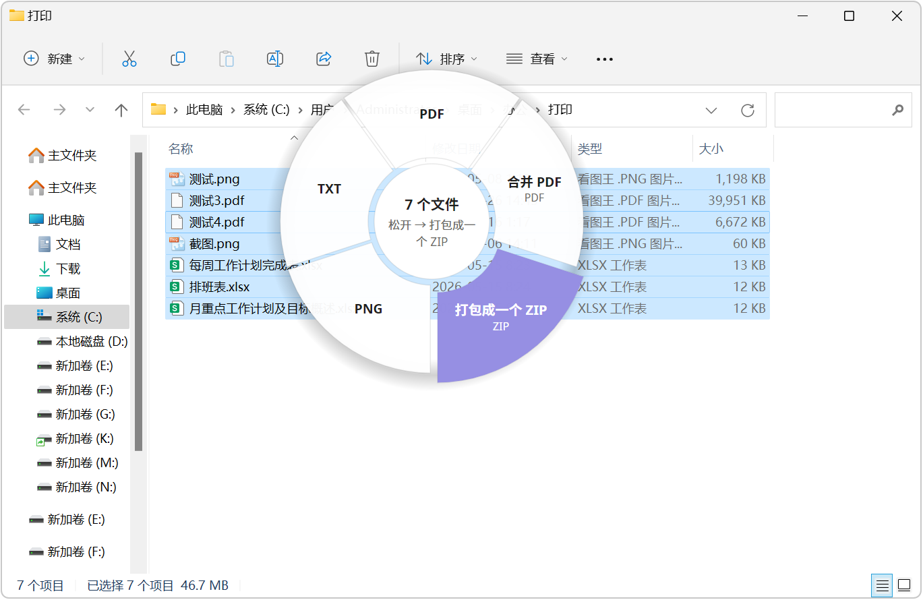Viewport: 923px width, 600px height.
Task: Choose the PDF wheel segment at top
Action: point(431,114)
